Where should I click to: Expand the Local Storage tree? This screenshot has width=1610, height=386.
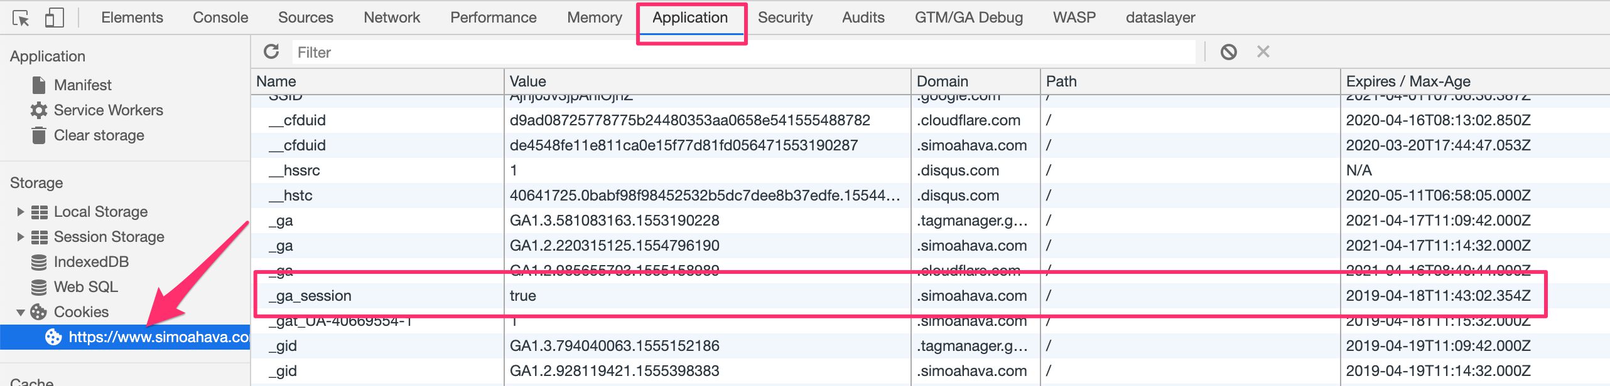(20, 212)
